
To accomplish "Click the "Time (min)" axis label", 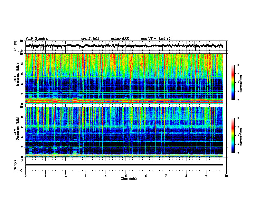I will (129, 179).
